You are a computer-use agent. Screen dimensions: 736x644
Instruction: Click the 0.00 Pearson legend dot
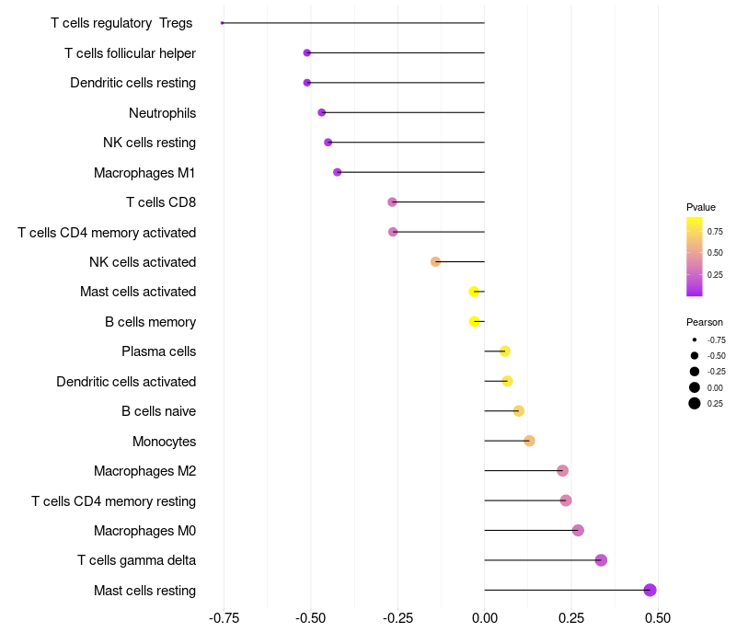pos(695,387)
